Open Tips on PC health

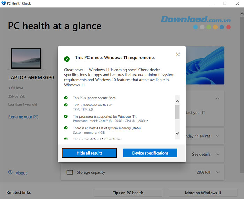(128, 193)
